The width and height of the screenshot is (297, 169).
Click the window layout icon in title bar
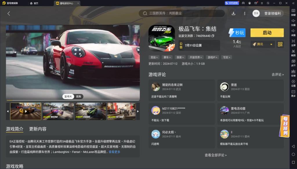(268, 3)
